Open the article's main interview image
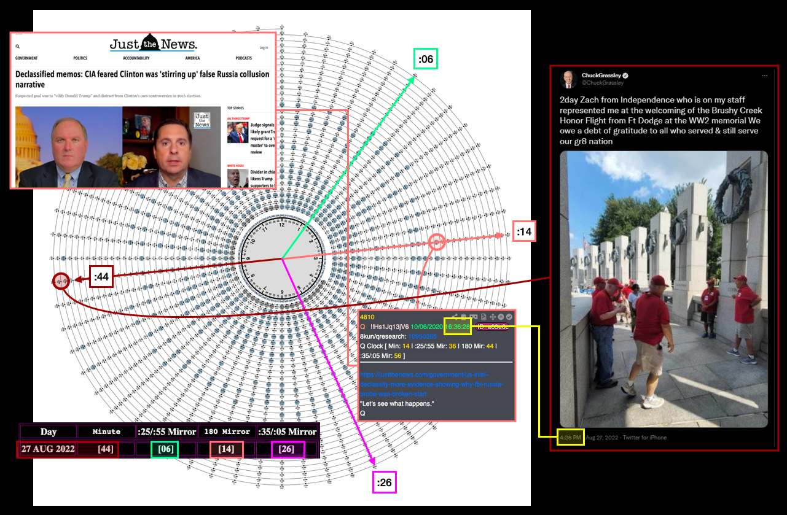Viewport: 787px width, 515px height. click(x=118, y=146)
